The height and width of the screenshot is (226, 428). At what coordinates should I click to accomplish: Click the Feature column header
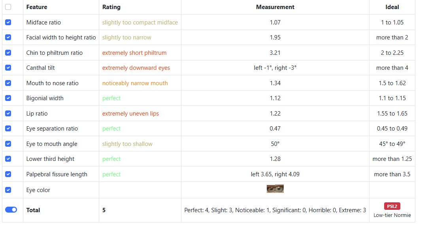pyautogui.click(x=37, y=7)
